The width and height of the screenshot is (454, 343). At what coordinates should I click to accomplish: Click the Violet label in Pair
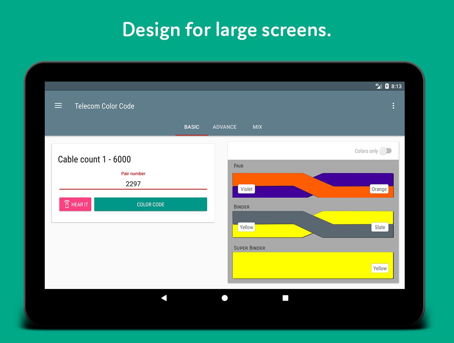pos(246,189)
